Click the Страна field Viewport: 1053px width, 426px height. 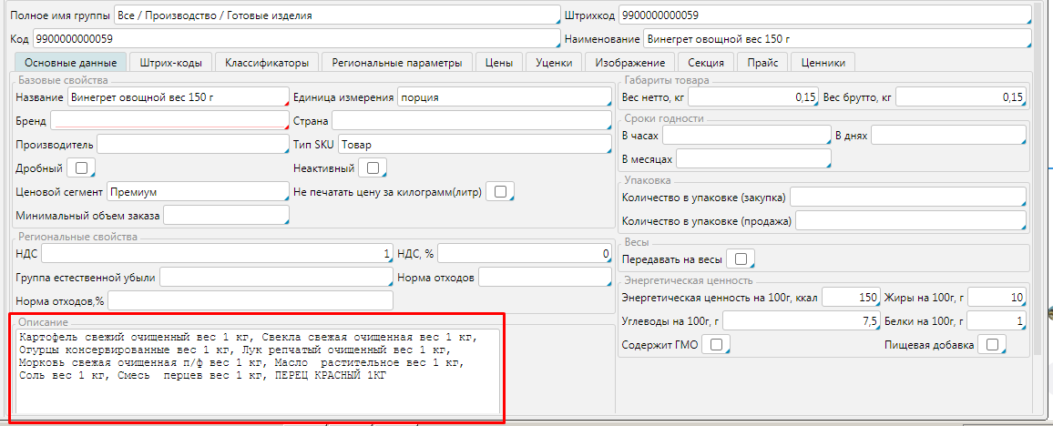(470, 121)
